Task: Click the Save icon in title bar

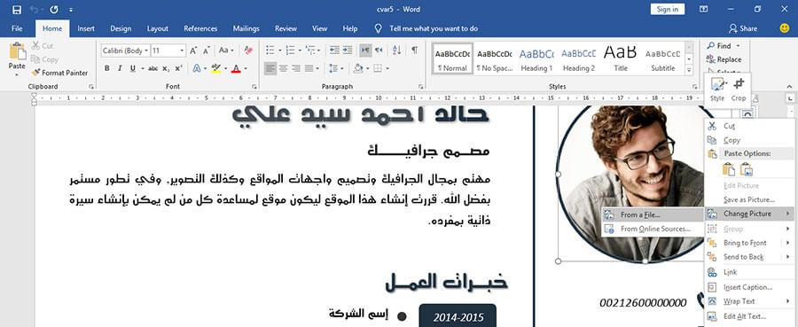Action: click(x=16, y=9)
